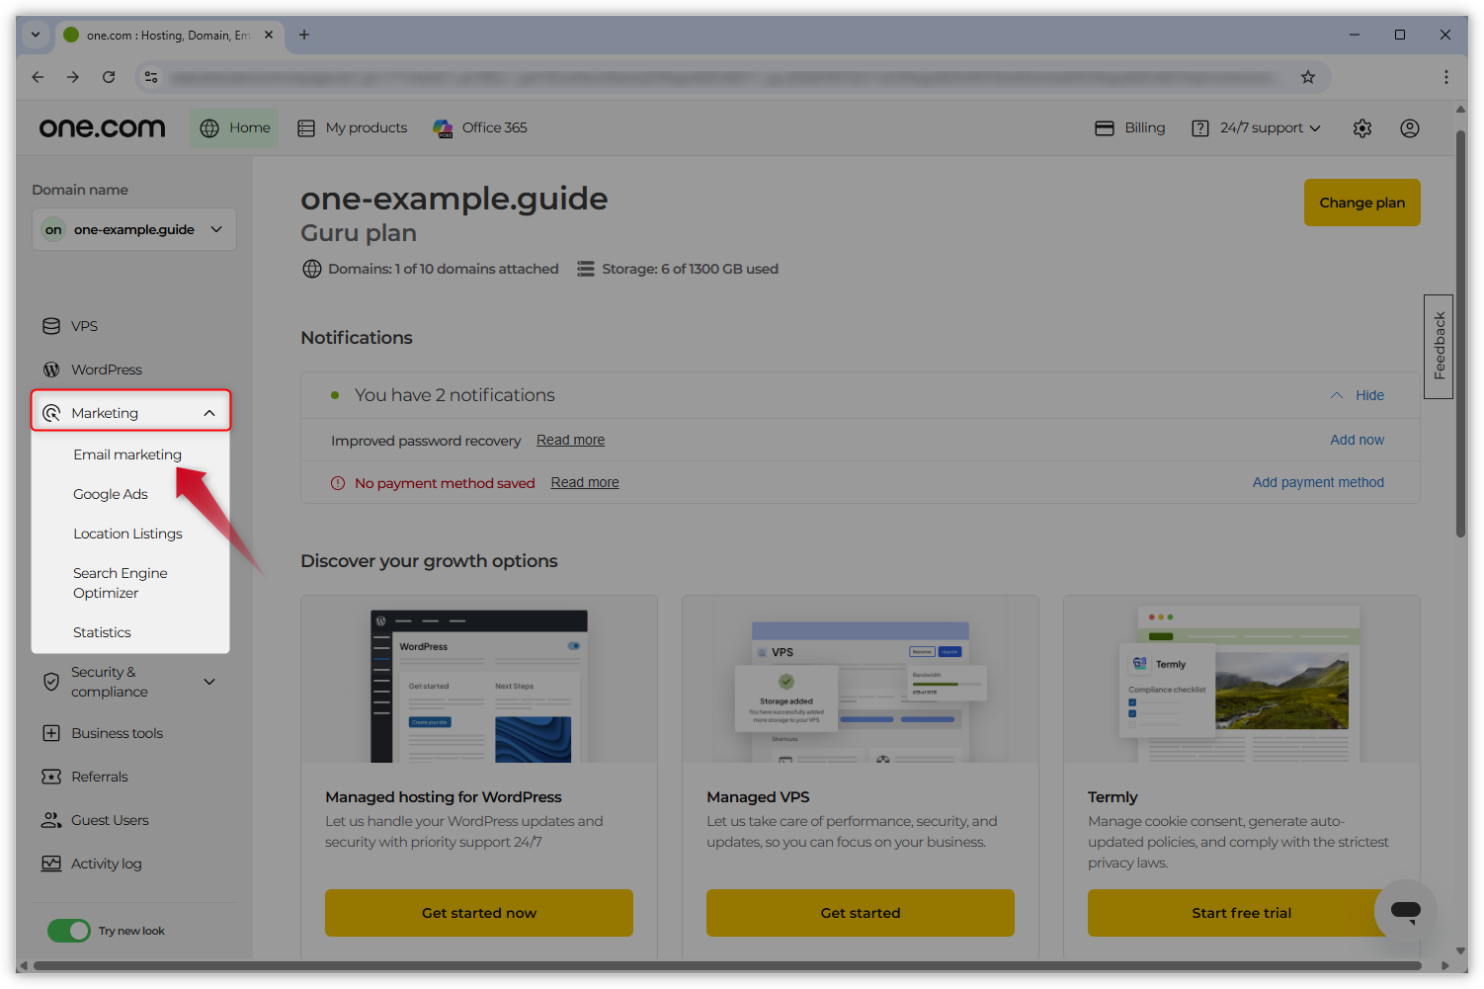Click the VPS database icon

click(51, 326)
